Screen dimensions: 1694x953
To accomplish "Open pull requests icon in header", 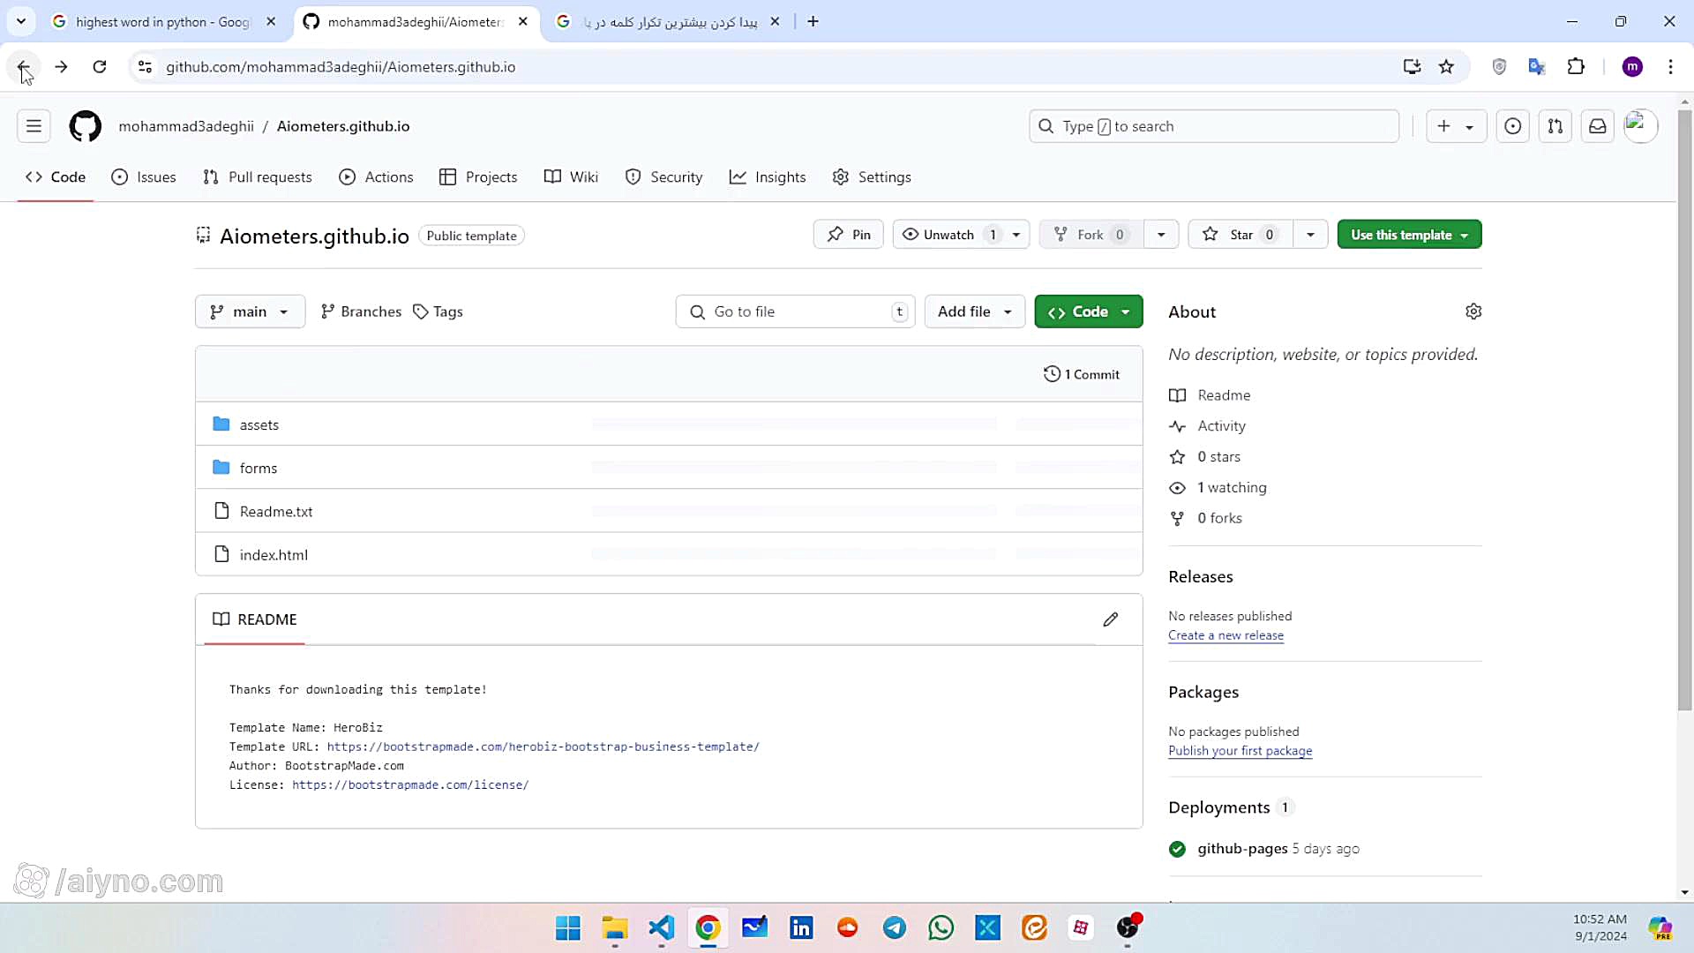I will point(1555,126).
